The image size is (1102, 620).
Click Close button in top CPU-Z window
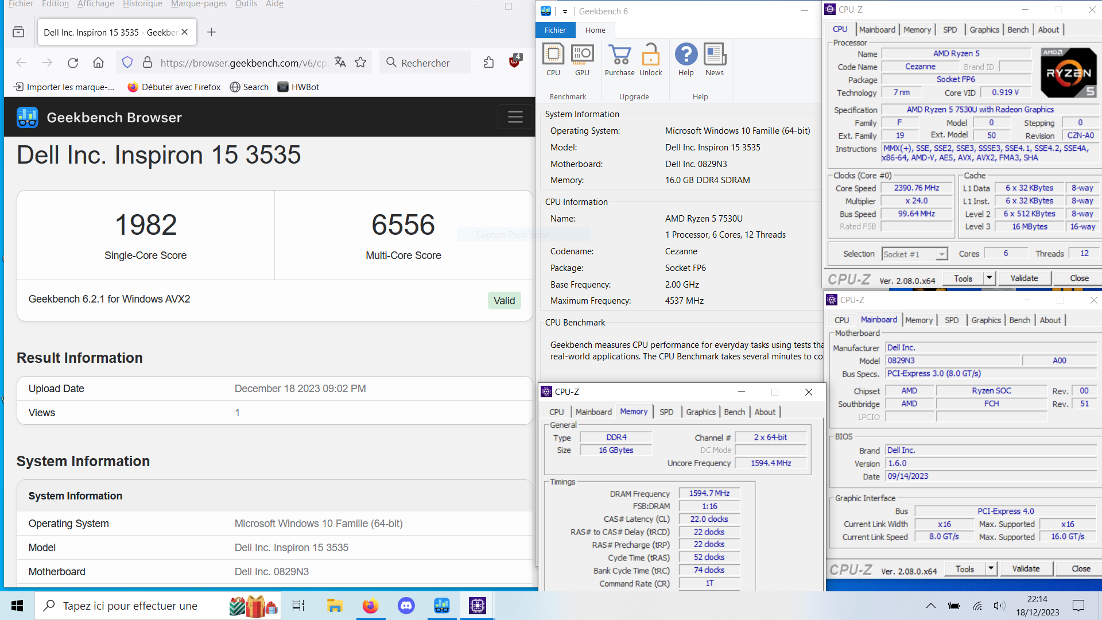click(x=1079, y=278)
